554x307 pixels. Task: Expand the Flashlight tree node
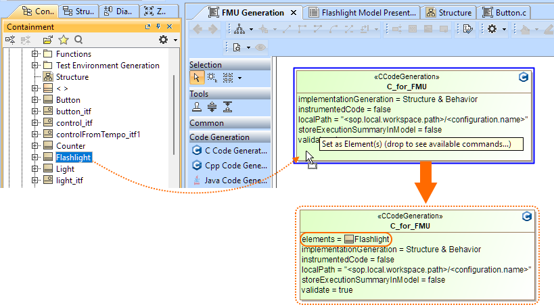click(x=34, y=157)
